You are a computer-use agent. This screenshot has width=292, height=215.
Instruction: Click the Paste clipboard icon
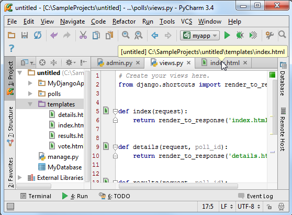click(x=109, y=35)
